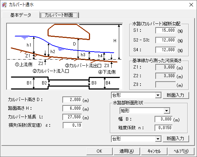This screenshot has height=157, width=197.
Task: Click the S4 slope input field
Action: (x=165, y=50)
